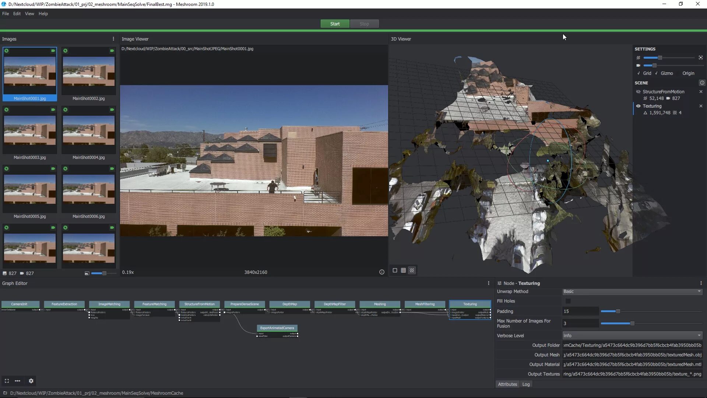The width and height of the screenshot is (707, 398).
Task: Open the Scene info icon
Action: coord(702,83)
